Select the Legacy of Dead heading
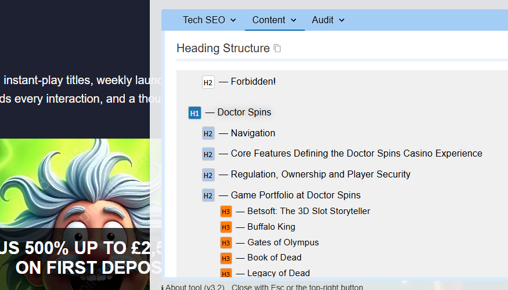This screenshot has width=508, height=290. point(278,273)
